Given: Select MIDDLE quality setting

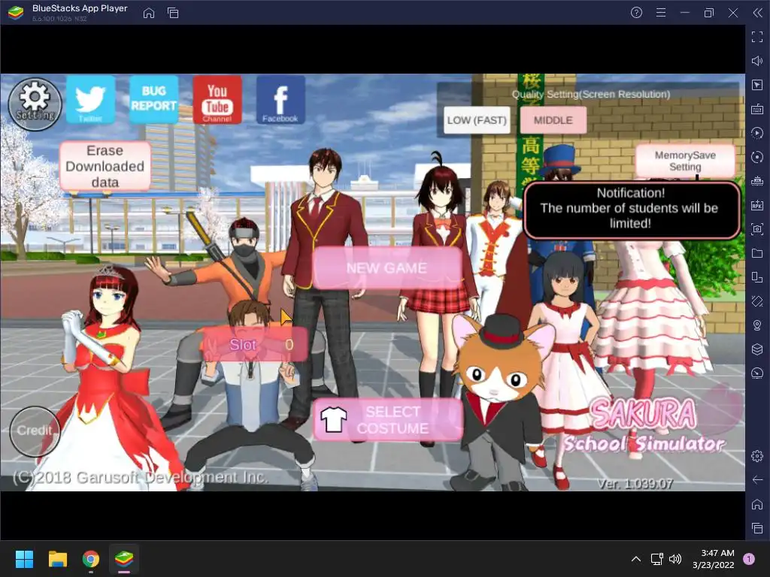Looking at the screenshot, I should click(553, 120).
